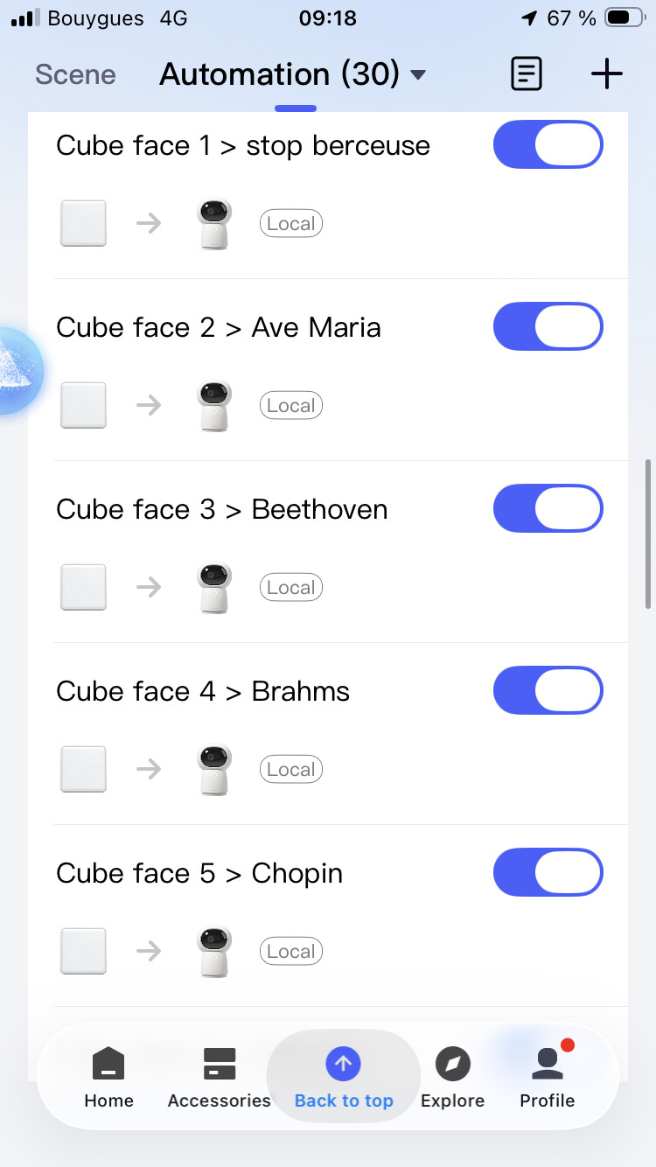Add a new automation with plus icon
656x1167 pixels.
606,74
